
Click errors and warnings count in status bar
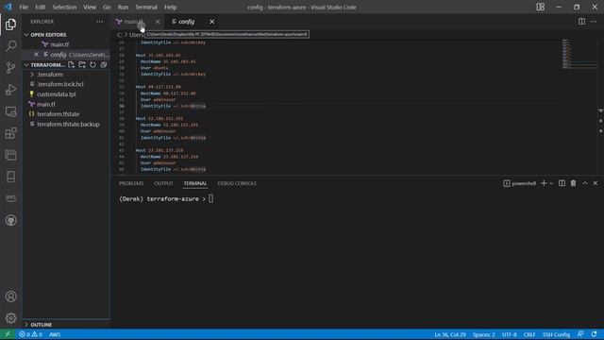(x=30, y=334)
